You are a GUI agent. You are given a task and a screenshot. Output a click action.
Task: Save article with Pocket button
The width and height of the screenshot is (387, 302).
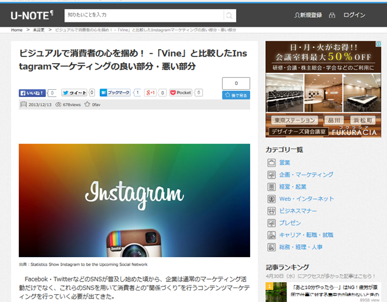[x=180, y=93]
